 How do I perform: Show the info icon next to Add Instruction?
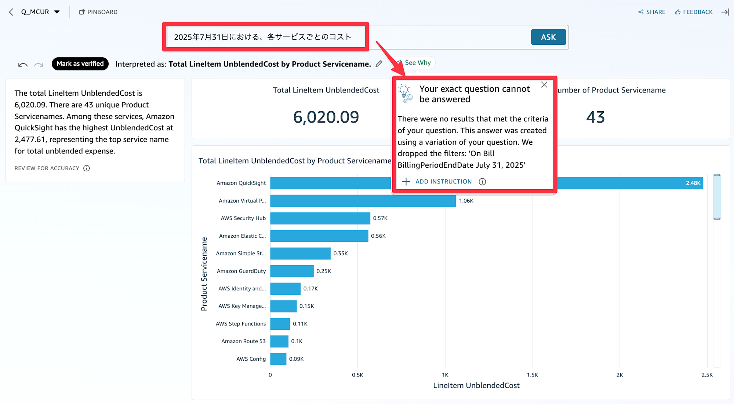(x=482, y=182)
